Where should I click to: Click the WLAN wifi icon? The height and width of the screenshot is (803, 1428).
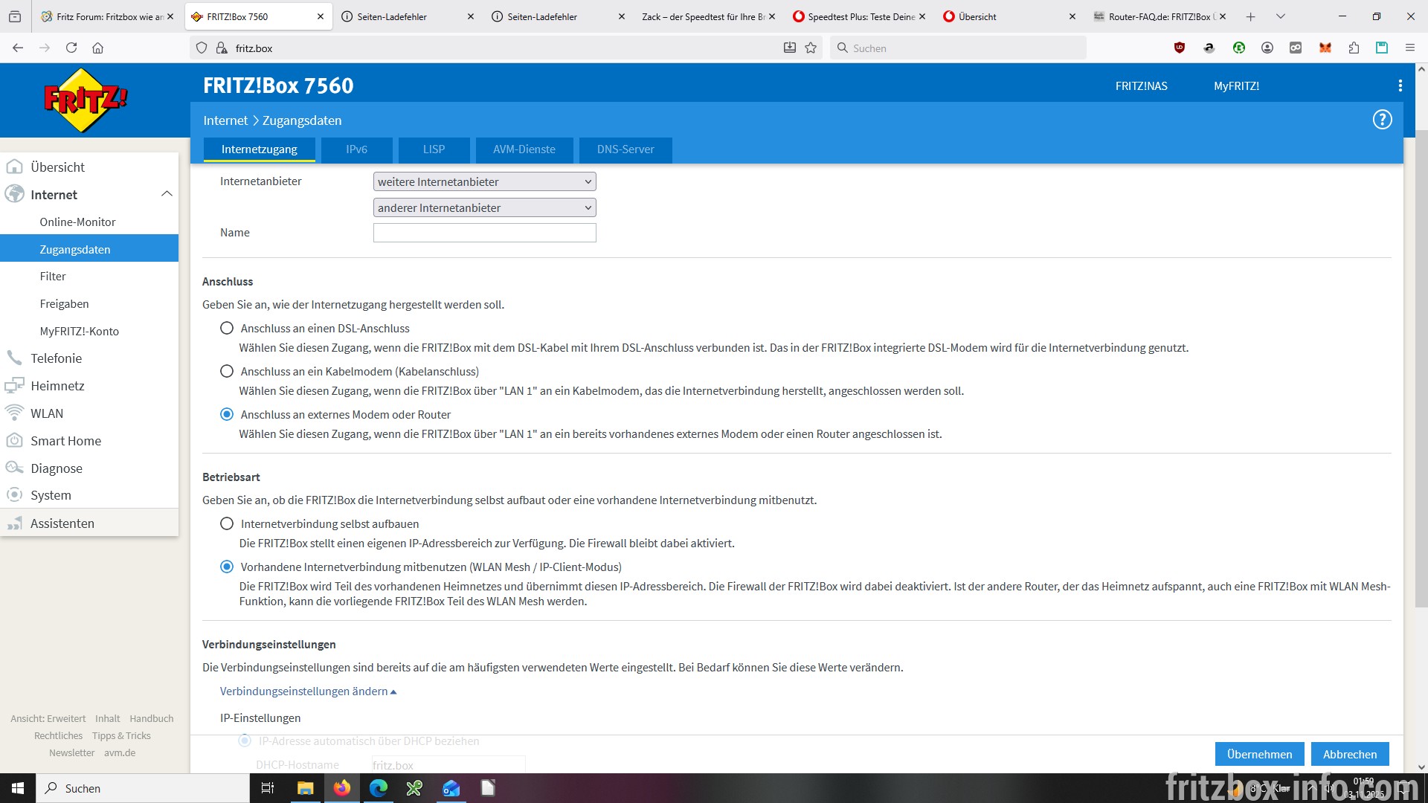tap(14, 413)
